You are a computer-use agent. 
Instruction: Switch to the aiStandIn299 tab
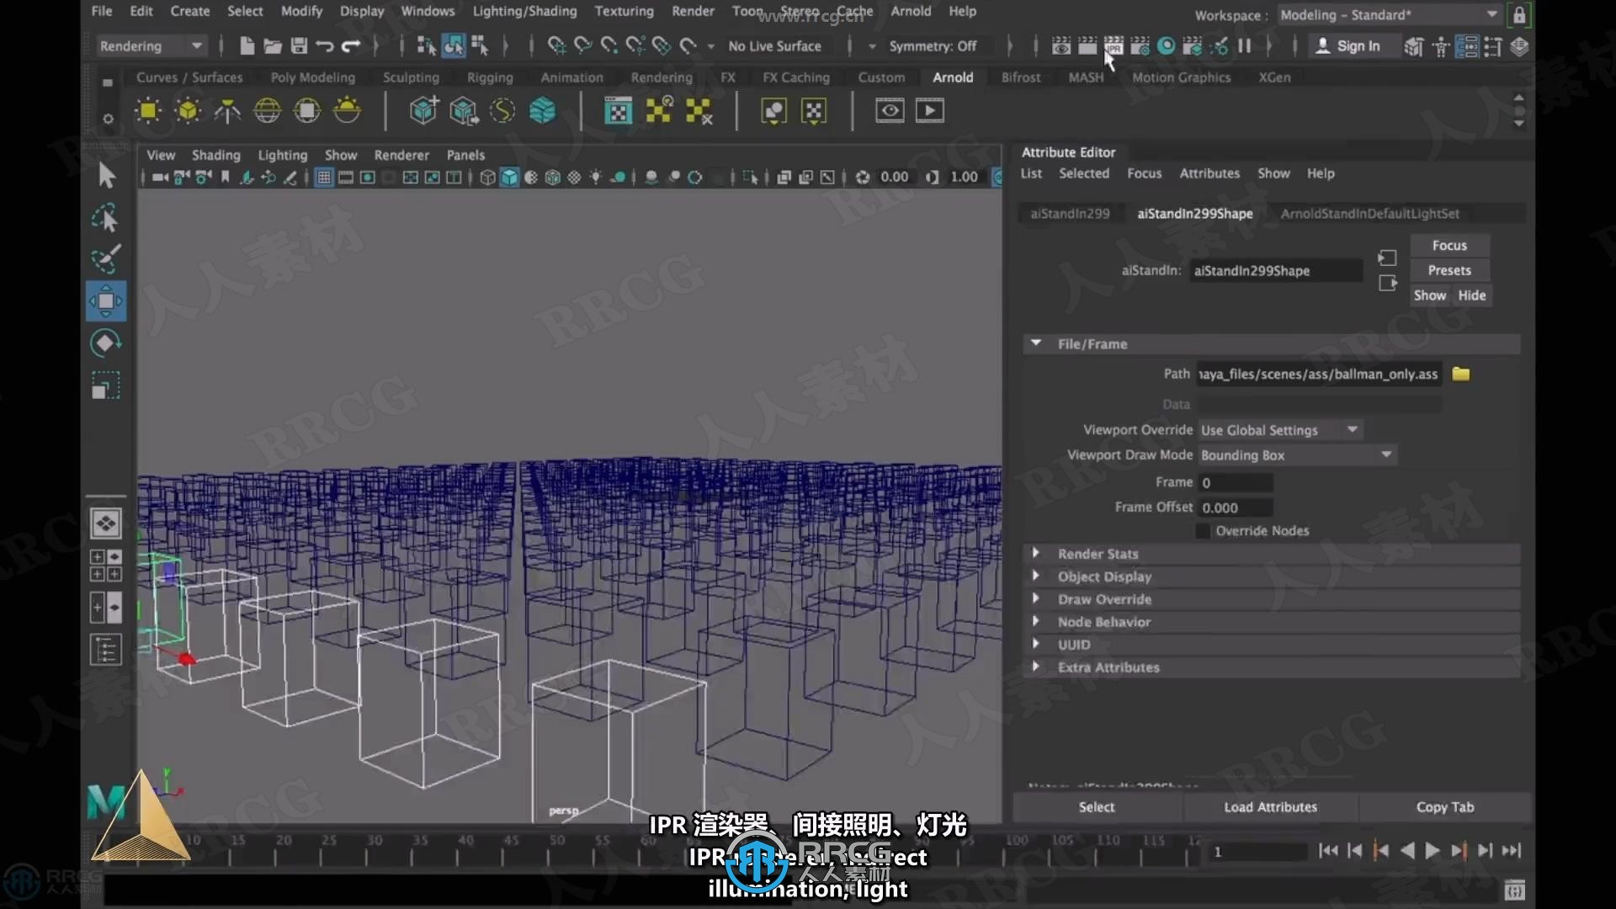tap(1070, 214)
